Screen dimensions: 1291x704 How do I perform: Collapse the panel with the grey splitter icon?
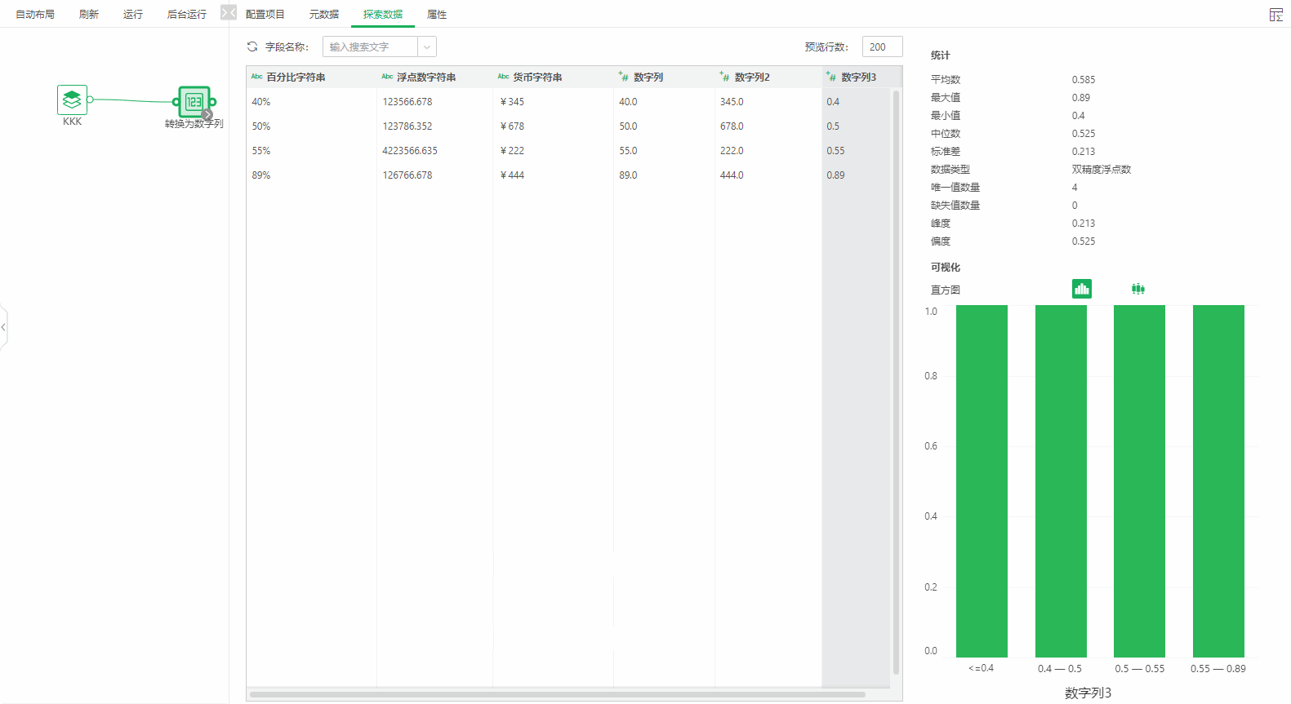pos(228,13)
